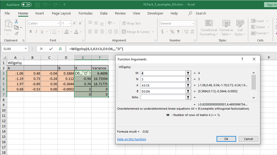Click the Enter checkmark in formula bar
Viewport: 277px width, 155px height.
51,49
